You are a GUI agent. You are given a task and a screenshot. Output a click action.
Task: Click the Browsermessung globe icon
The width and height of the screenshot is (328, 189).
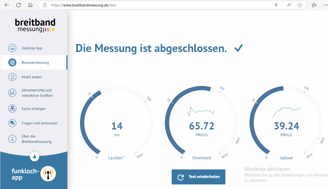click(12, 63)
